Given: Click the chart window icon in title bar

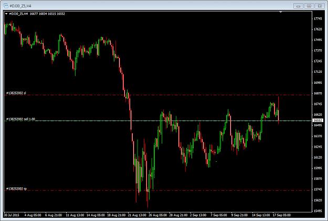Looking at the screenshot, I should (6, 6).
